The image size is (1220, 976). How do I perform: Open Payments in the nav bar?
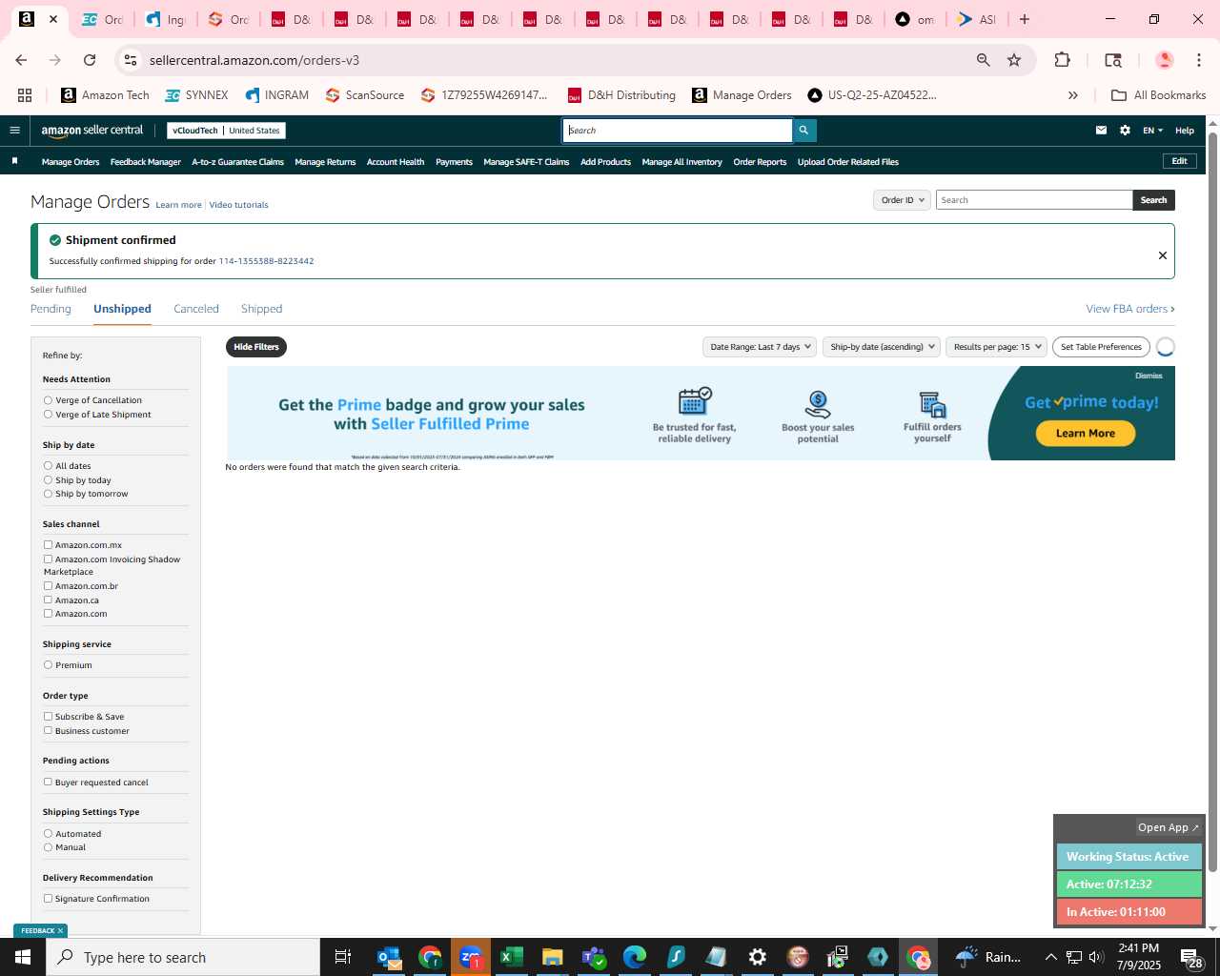(454, 162)
